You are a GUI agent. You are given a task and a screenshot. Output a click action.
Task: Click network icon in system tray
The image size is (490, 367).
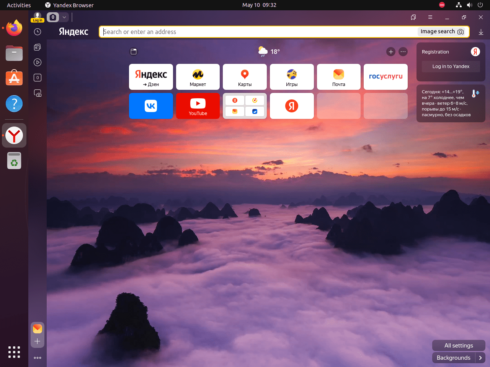[459, 5]
